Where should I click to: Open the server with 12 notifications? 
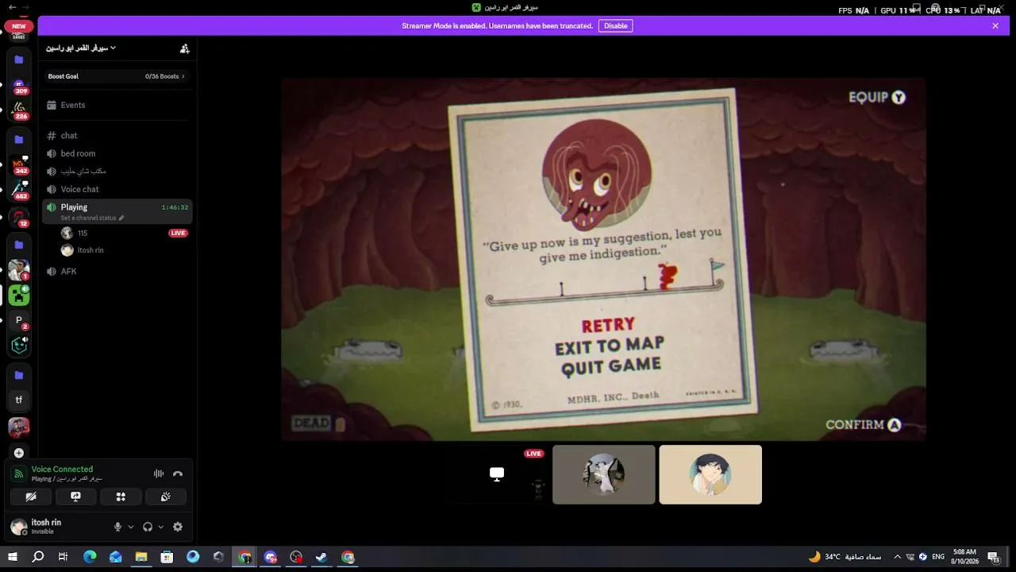(19, 216)
